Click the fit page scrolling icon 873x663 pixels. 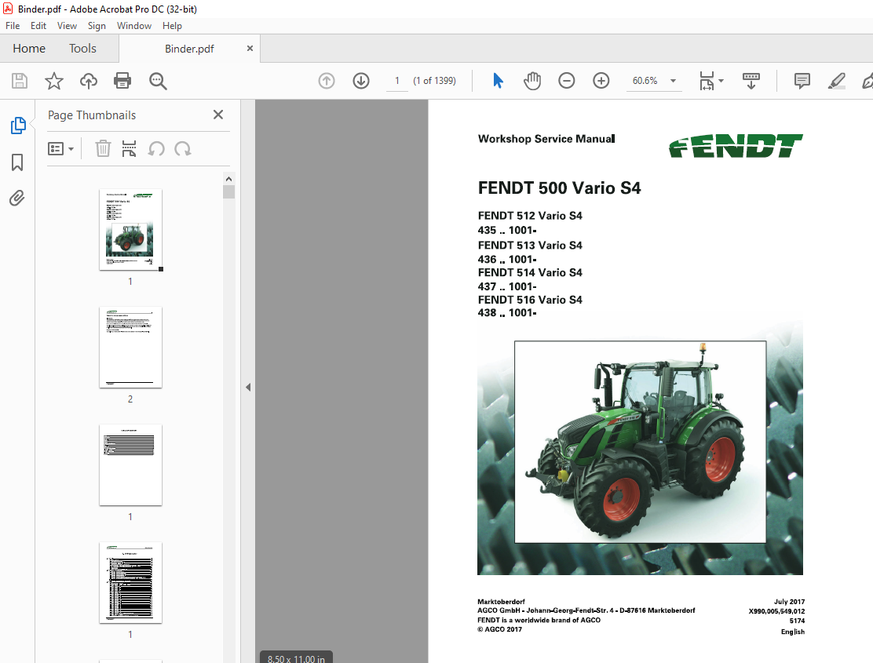707,81
